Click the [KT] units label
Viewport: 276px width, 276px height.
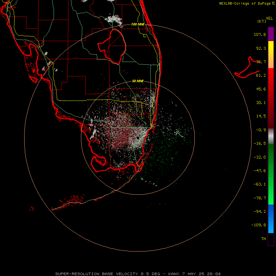[x=262, y=21]
